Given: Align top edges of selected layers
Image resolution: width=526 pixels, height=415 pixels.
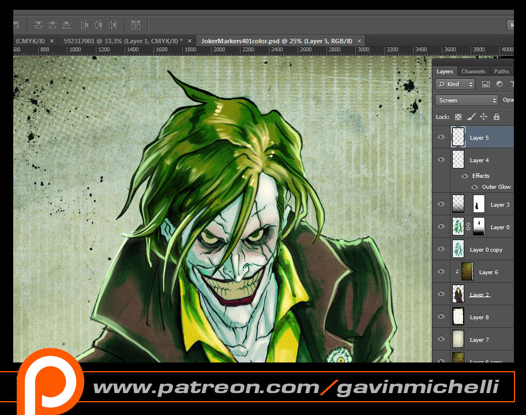Looking at the screenshot, I should tap(39, 24).
